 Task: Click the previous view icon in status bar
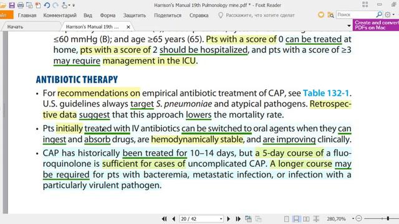click(248, 218)
